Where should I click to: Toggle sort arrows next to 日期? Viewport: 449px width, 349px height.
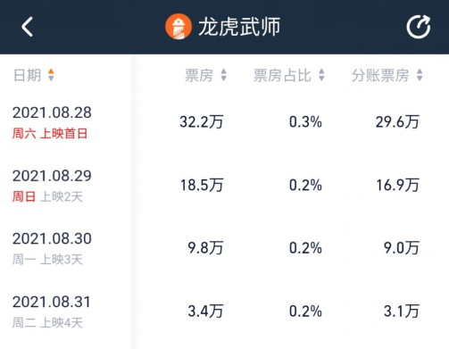[x=51, y=75]
